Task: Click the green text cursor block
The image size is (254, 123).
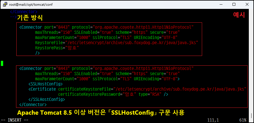Action: [x=2, y=64]
